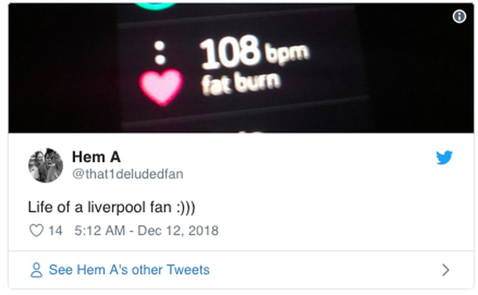Click the "Hem A" display name

96,157
